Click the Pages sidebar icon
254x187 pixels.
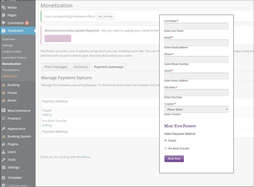[4, 15]
